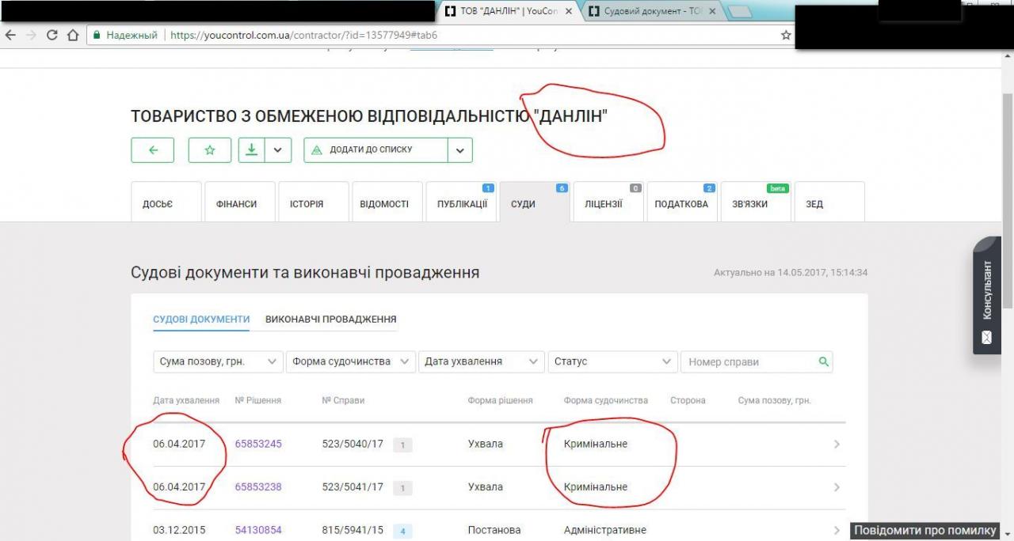Open a new browser tab
This screenshot has width=1014, height=541.
pyautogui.click(x=739, y=12)
